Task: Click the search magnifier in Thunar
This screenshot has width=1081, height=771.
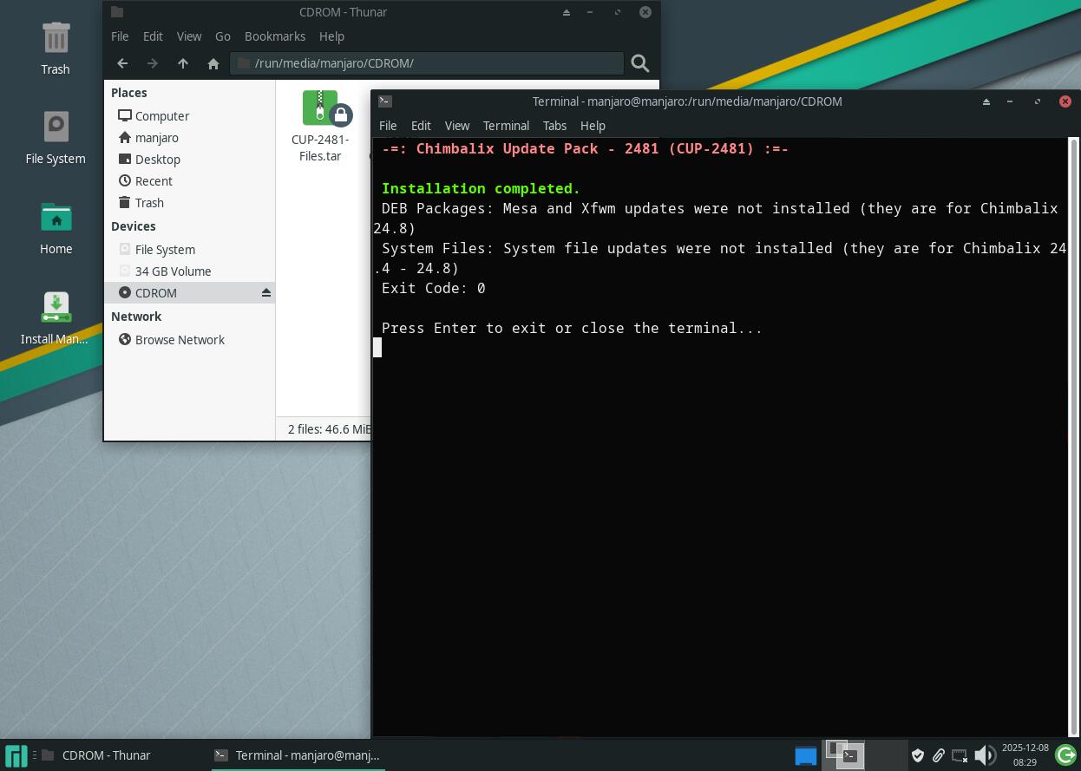Action: (x=640, y=63)
